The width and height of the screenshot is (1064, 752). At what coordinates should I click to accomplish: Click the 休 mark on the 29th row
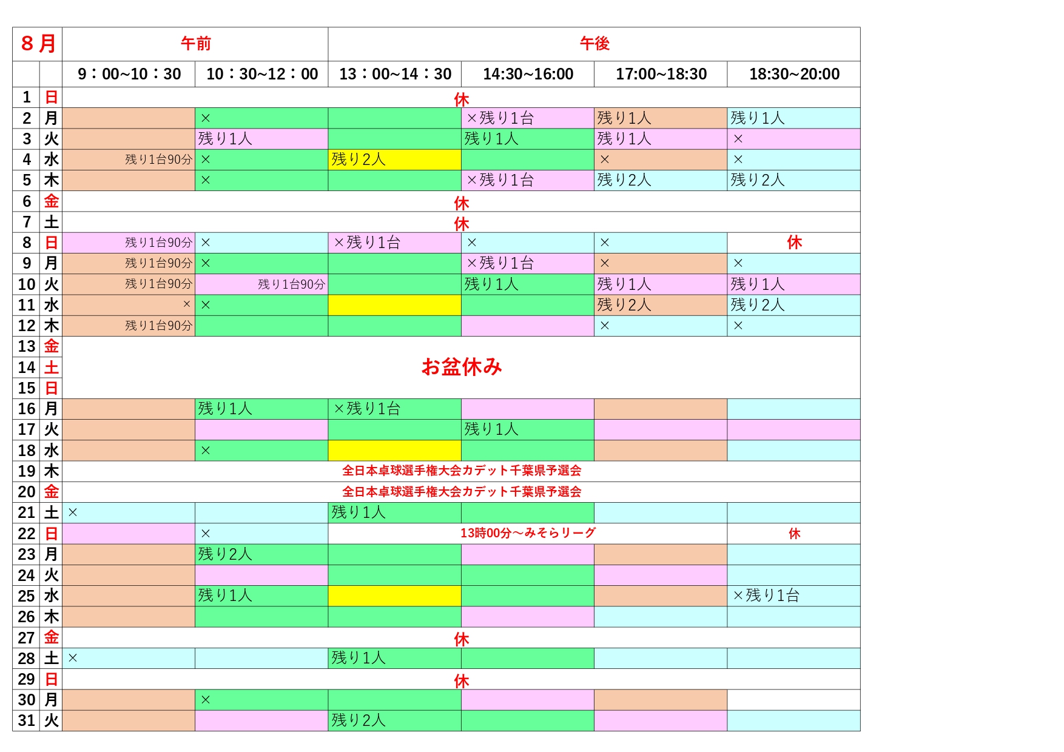[461, 680]
